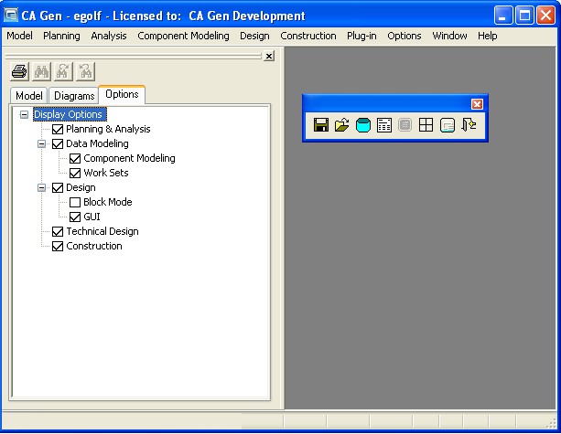Collapse the Display Options tree node

click(24, 114)
